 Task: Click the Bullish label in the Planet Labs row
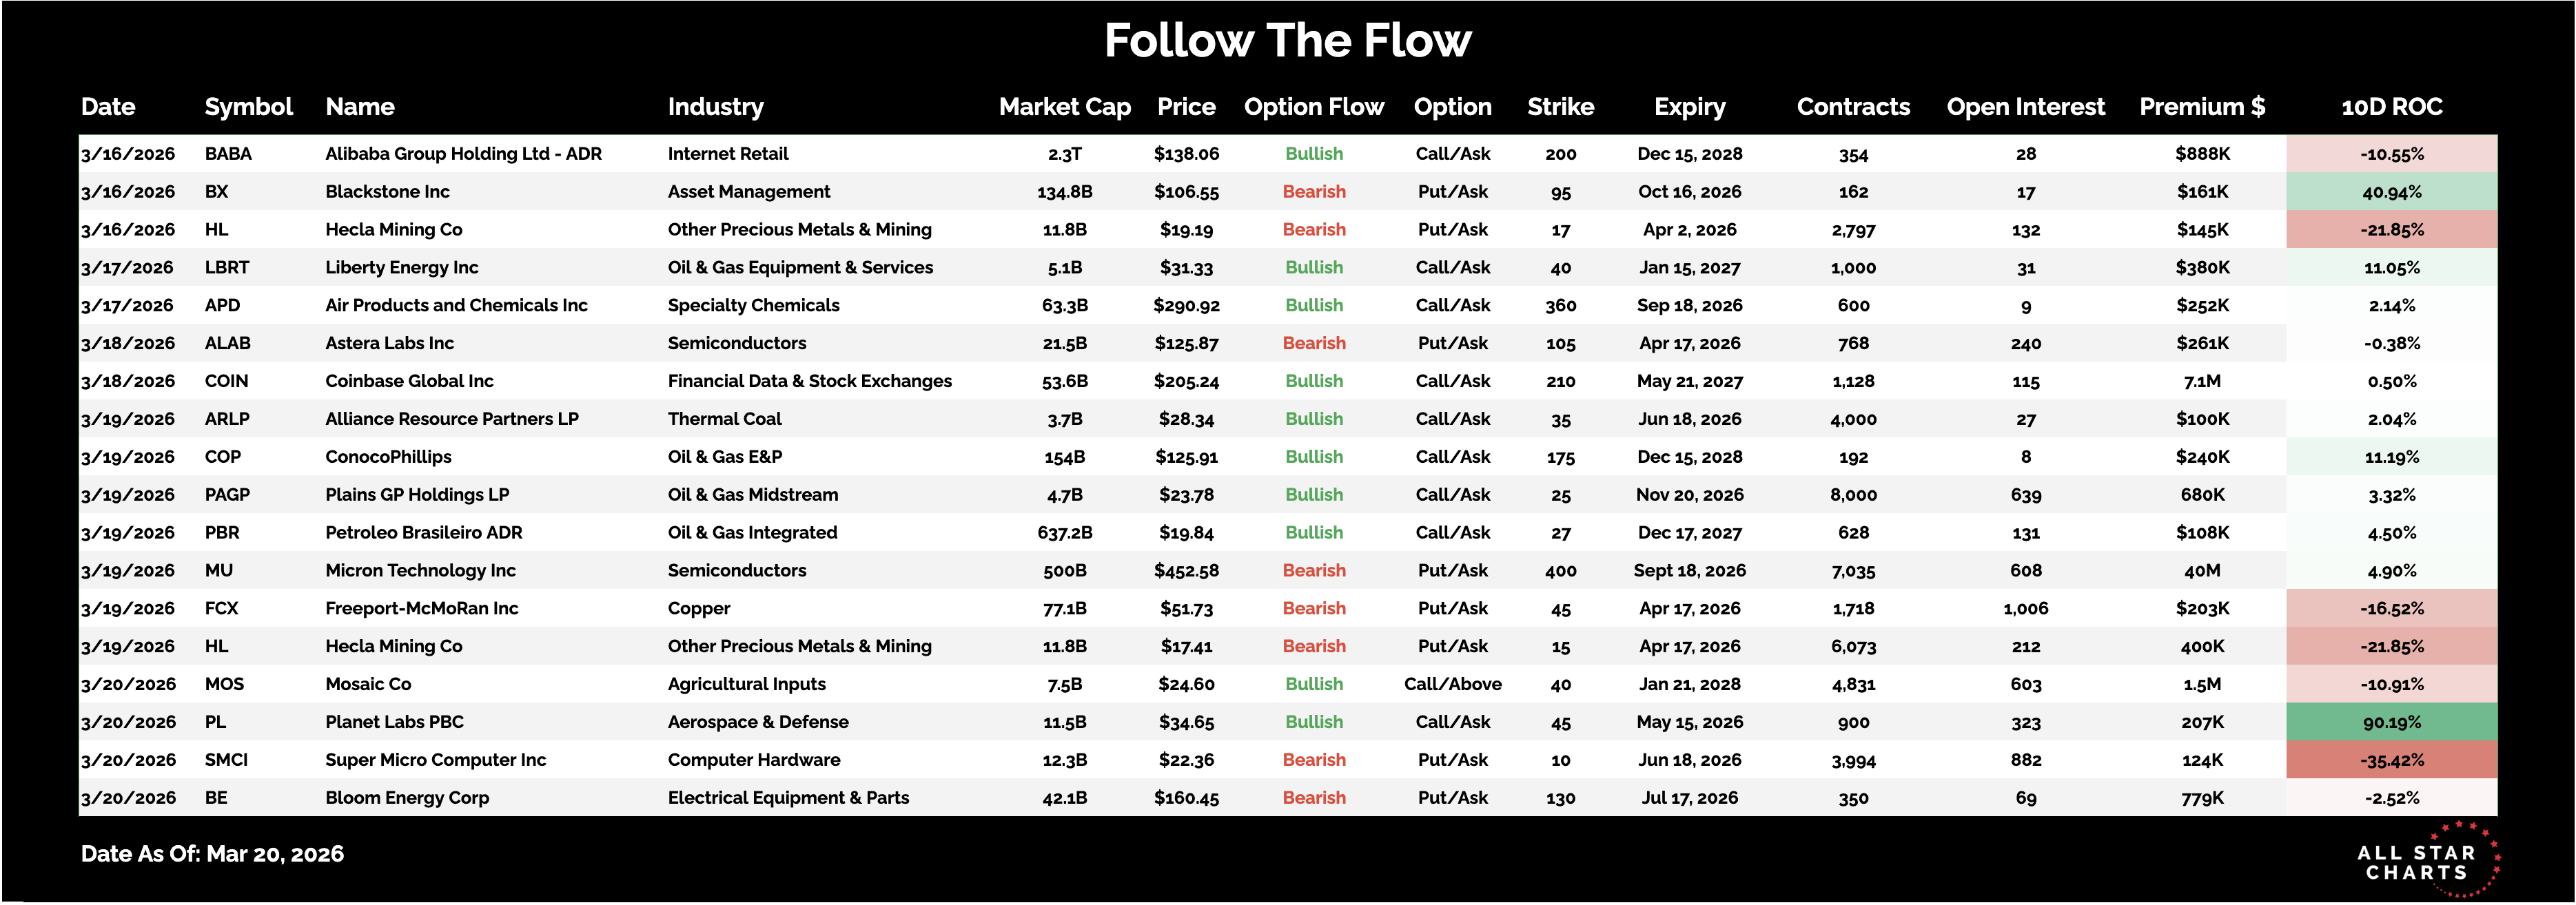click(1314, 722)
